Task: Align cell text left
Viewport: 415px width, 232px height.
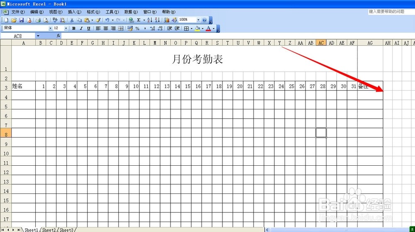Action: point(98,29)
